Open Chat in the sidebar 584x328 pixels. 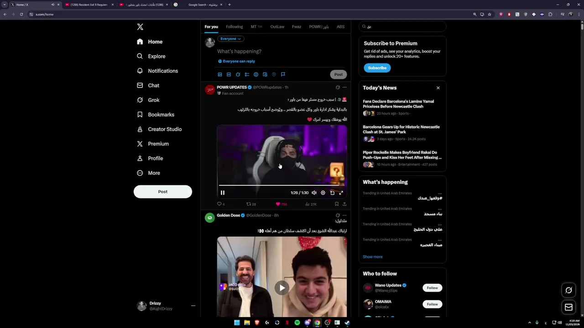[x=148, y=85]
